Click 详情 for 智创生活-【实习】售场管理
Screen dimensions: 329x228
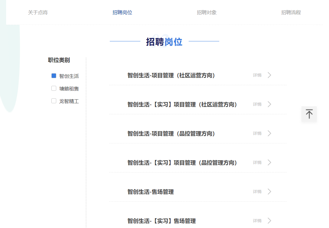(257, 221)
